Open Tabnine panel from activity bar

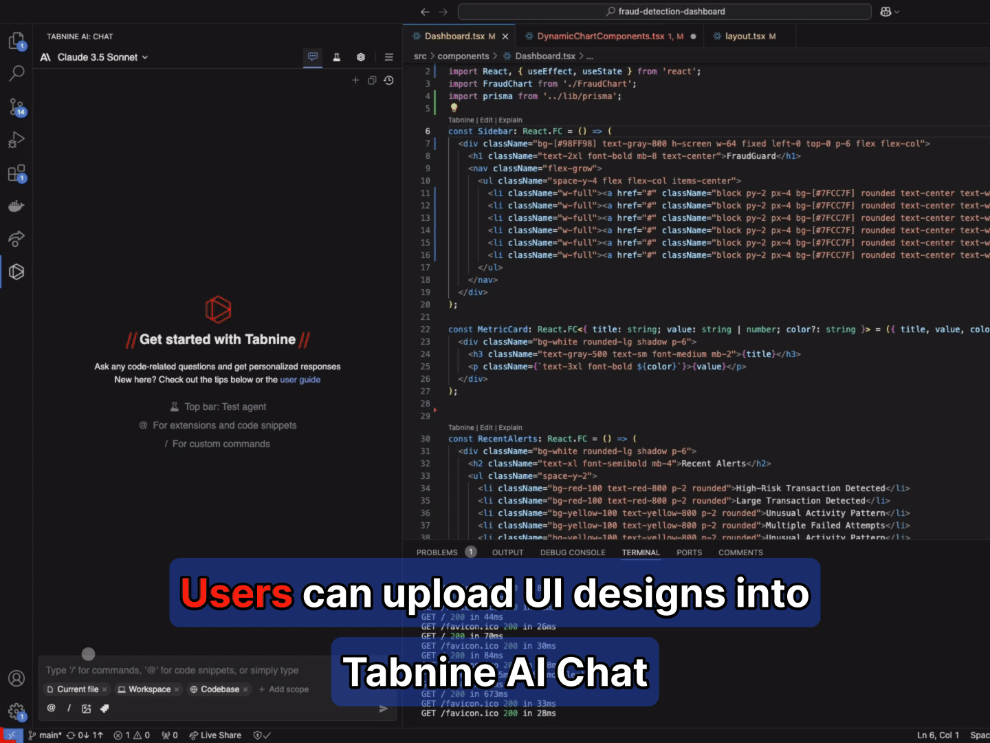[16, 272]
